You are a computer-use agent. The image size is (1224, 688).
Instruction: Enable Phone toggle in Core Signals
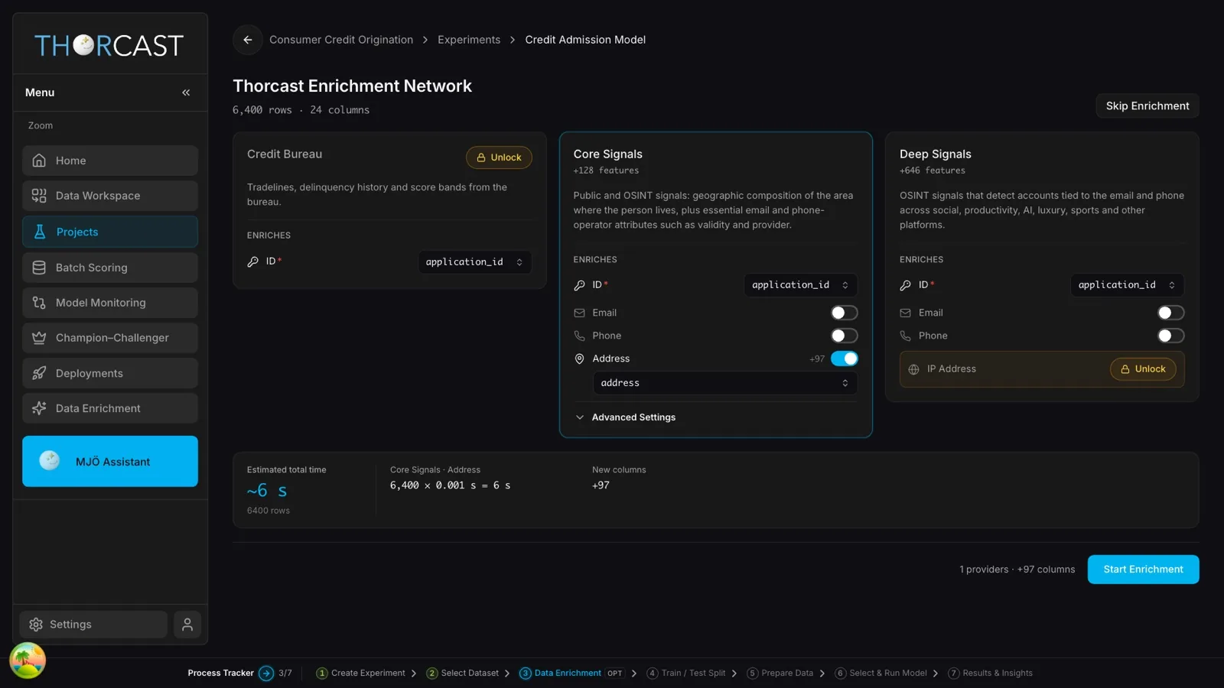pyautogui.click(x=845, y=336)
